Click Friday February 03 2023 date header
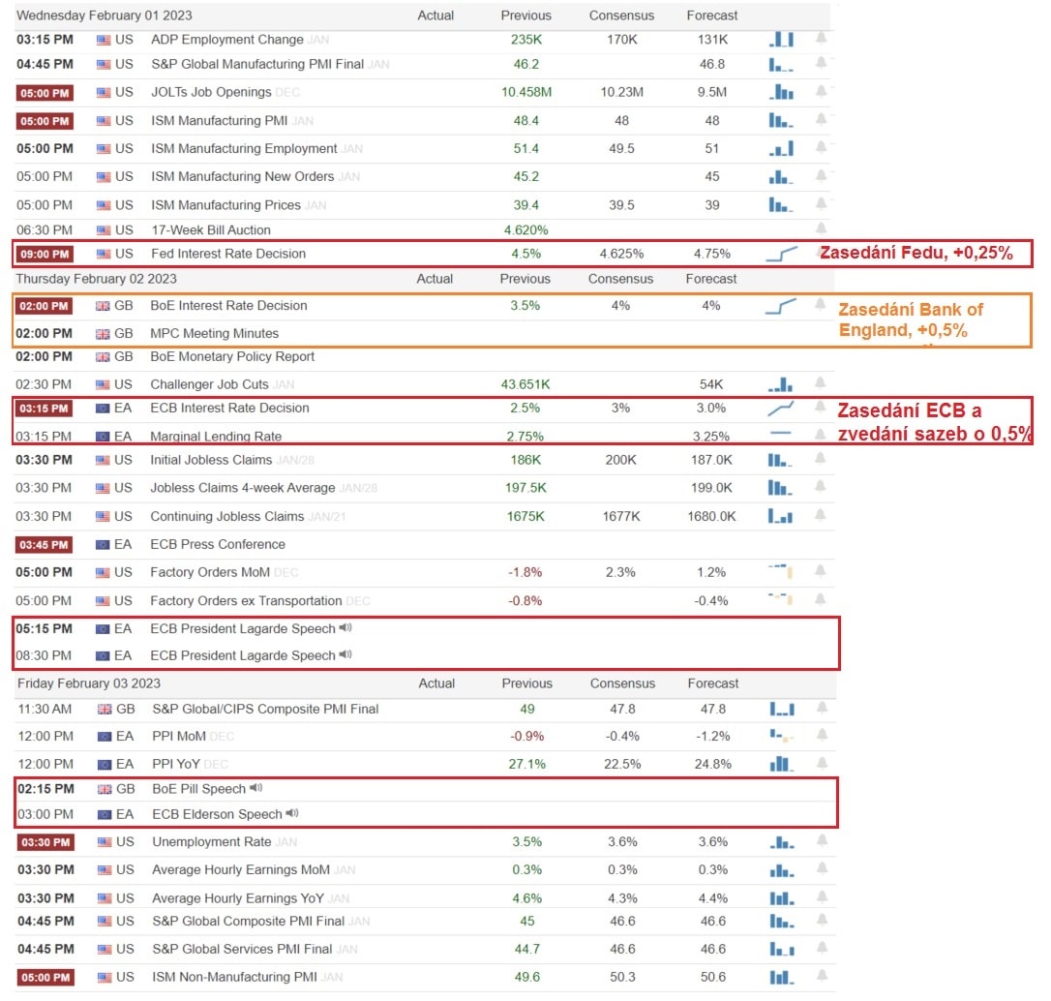The image size is (1051, 1001). tap(89, 683)
